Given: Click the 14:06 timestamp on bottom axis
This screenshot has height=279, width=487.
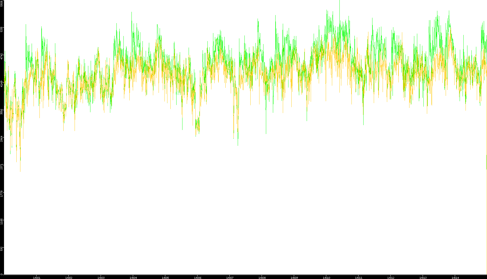Looking at the screenshot, I should point(197,278).
